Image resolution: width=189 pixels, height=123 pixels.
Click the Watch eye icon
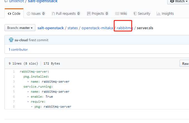point(172,1)
